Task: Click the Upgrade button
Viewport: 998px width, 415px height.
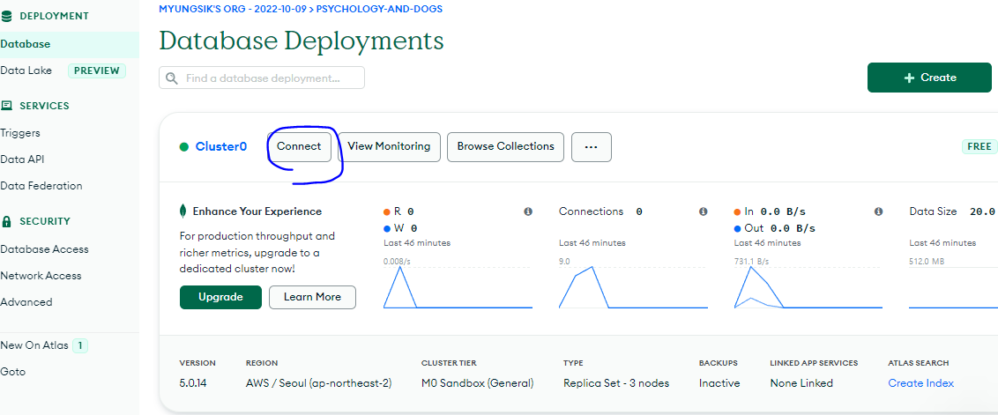Action: tap(220, 297)
